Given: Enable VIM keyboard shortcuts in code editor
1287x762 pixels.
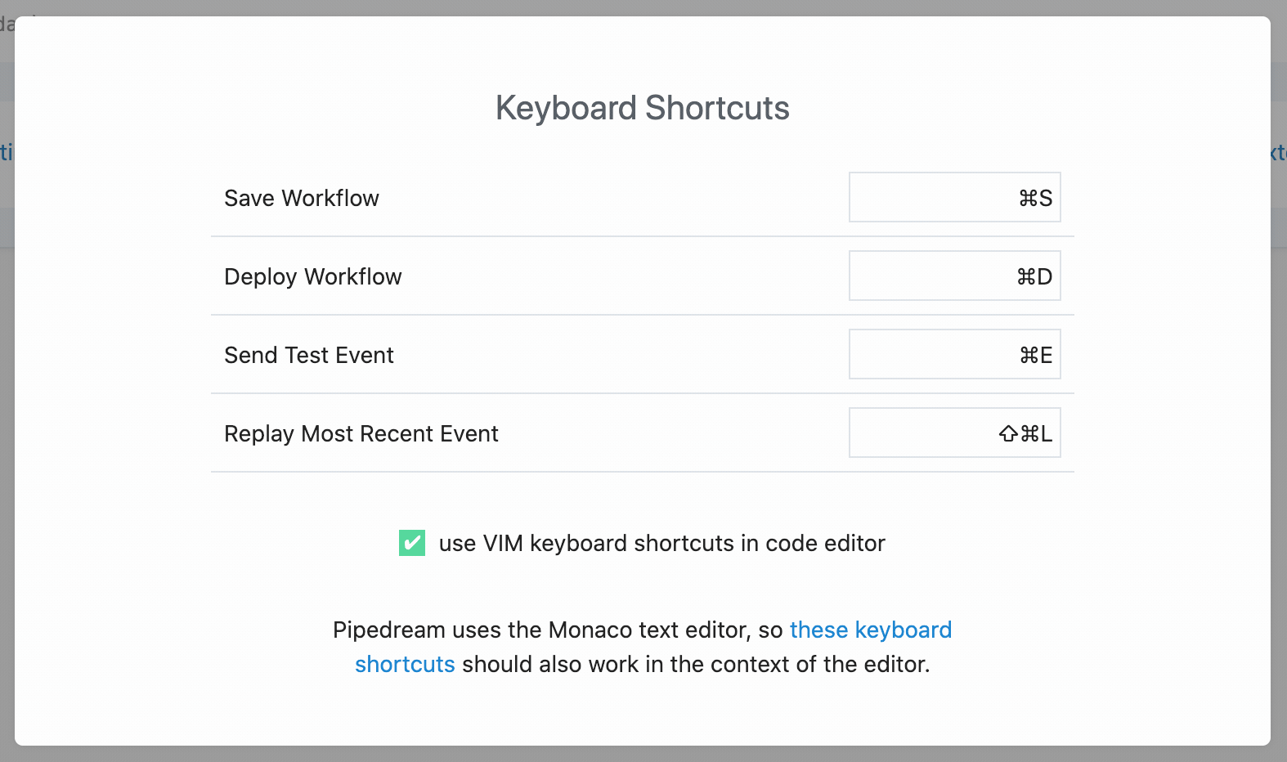Looking at the screenshot, I should tap(412, 542).
